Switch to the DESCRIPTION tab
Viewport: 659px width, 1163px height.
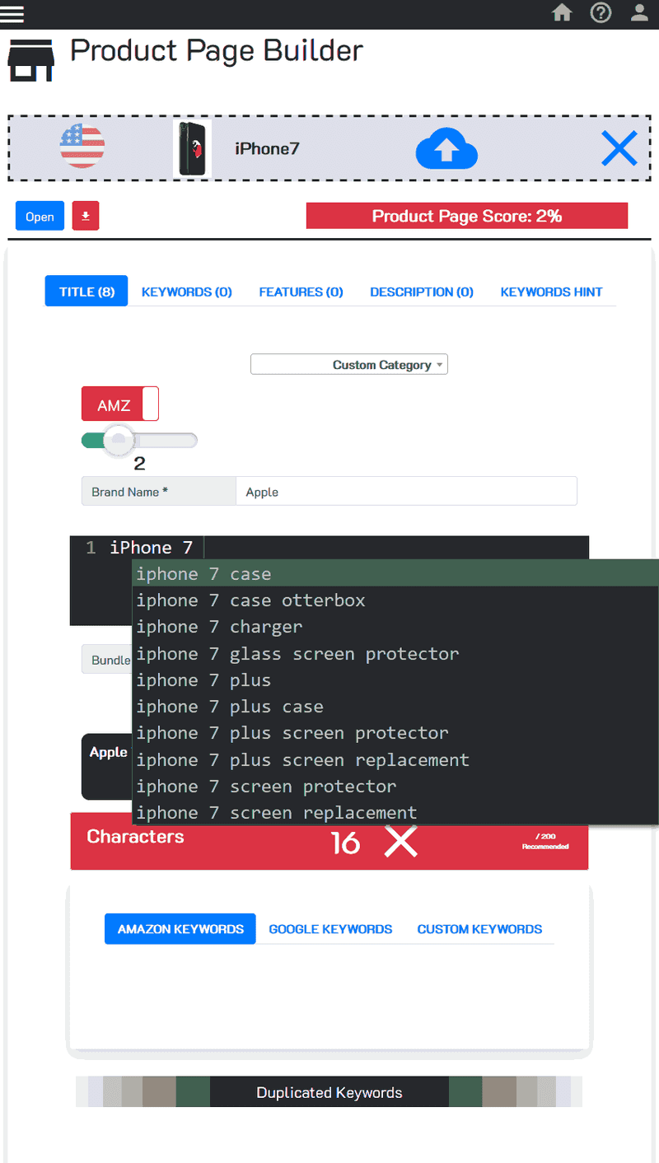[421, 291]
